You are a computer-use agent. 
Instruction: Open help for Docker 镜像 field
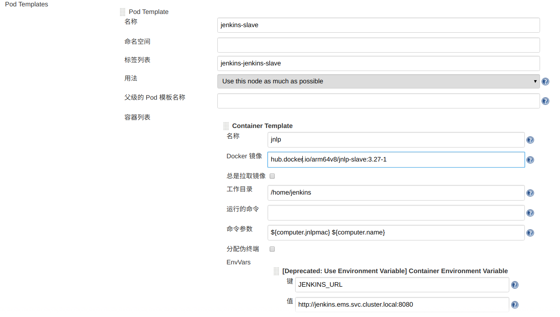530,159
